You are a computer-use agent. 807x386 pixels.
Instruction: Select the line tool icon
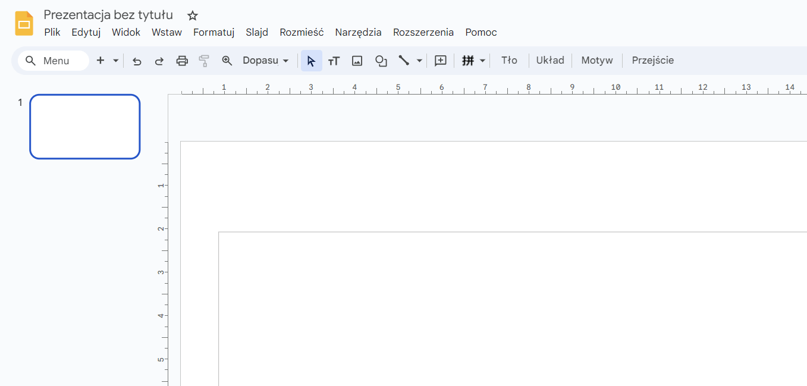click(x=404, y=61)
